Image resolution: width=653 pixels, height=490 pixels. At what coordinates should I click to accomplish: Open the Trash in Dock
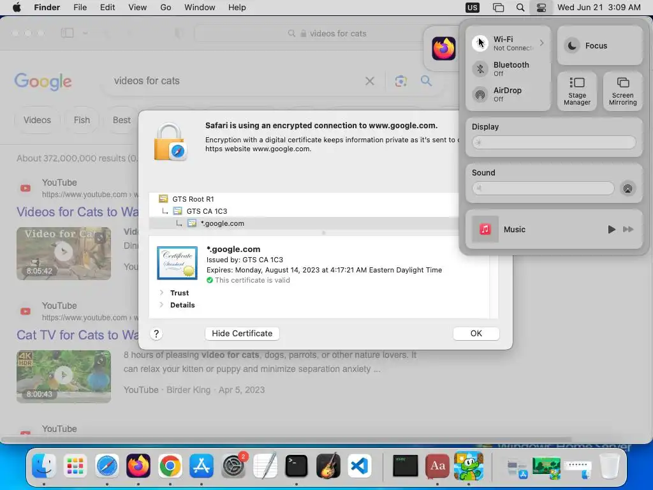point(610,465)
